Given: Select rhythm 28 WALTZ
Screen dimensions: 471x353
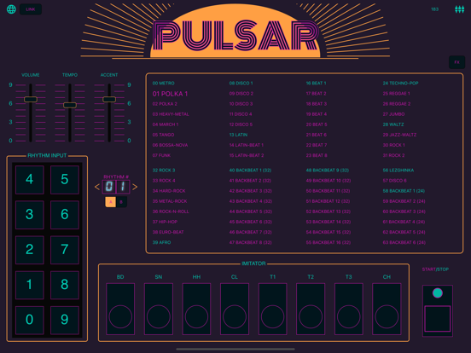Looking at the screenshot, I should 393,124.
